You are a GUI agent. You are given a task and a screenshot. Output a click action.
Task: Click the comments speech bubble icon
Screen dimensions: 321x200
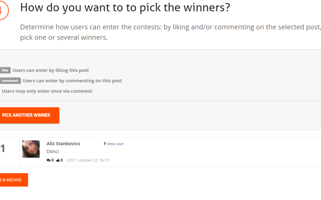(x=48, y=160)
